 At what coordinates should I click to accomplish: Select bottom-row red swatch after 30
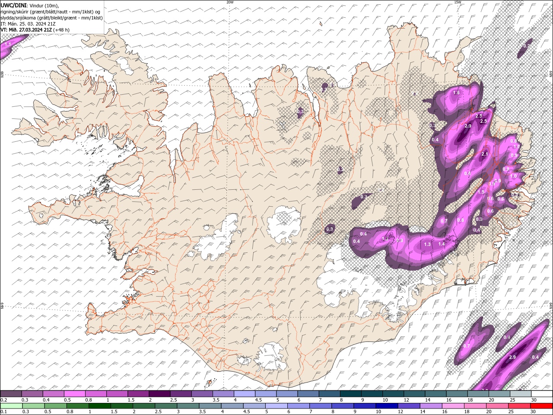point(541,405)
